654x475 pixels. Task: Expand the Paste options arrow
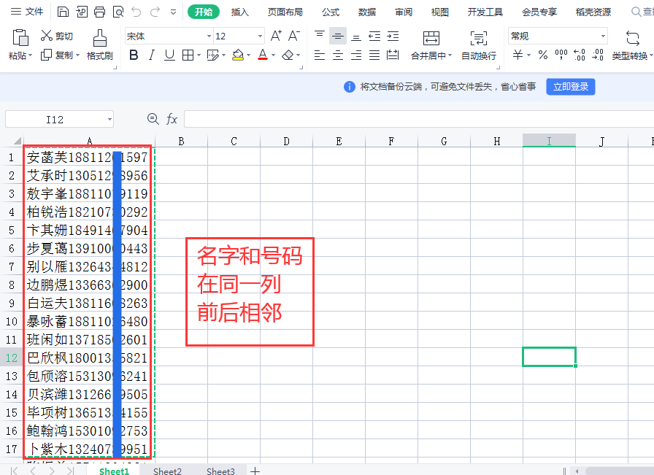(30, 55)
